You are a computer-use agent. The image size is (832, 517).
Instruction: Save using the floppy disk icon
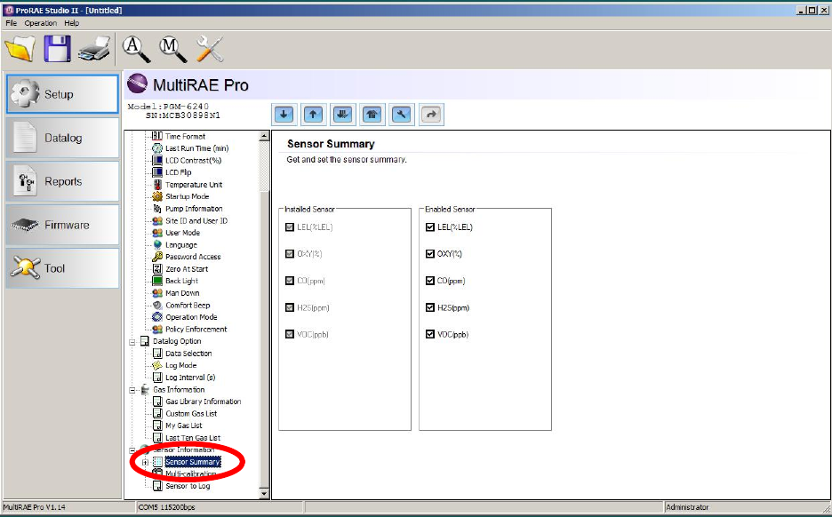point(57,49)
